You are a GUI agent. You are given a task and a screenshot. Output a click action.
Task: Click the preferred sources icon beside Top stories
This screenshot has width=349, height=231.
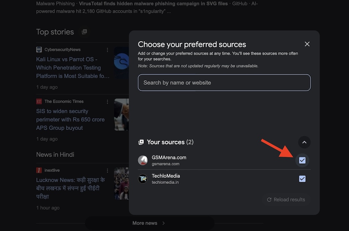[84, 32]
